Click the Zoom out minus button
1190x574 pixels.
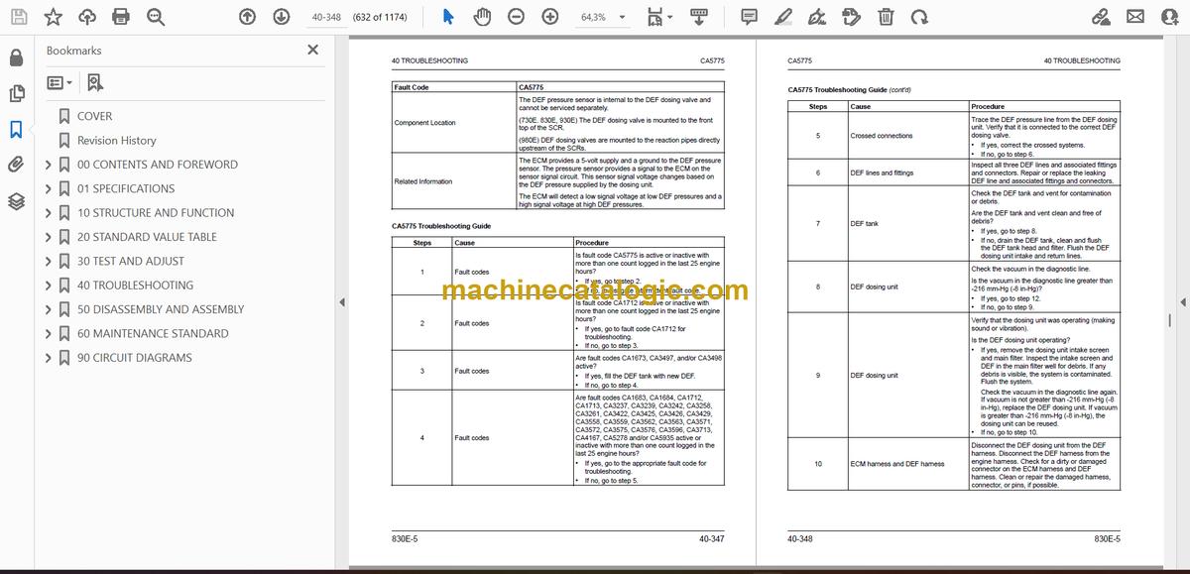516,17
